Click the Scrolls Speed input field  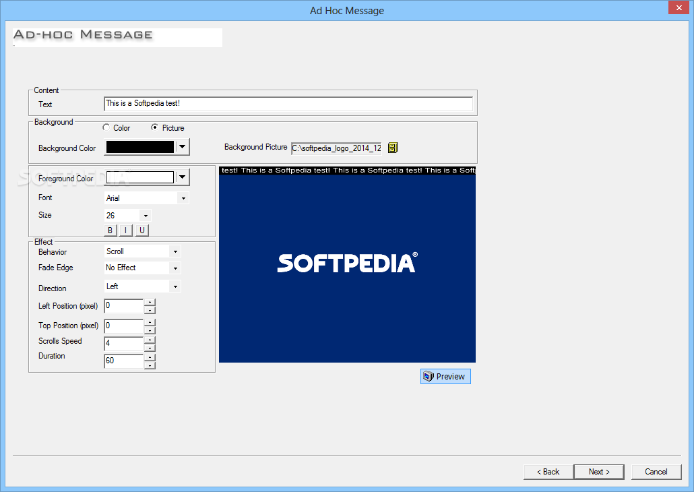tap(124, 343)
